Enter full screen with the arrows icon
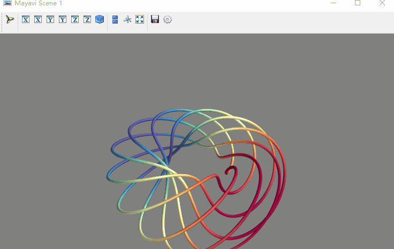 click(140, 19)
